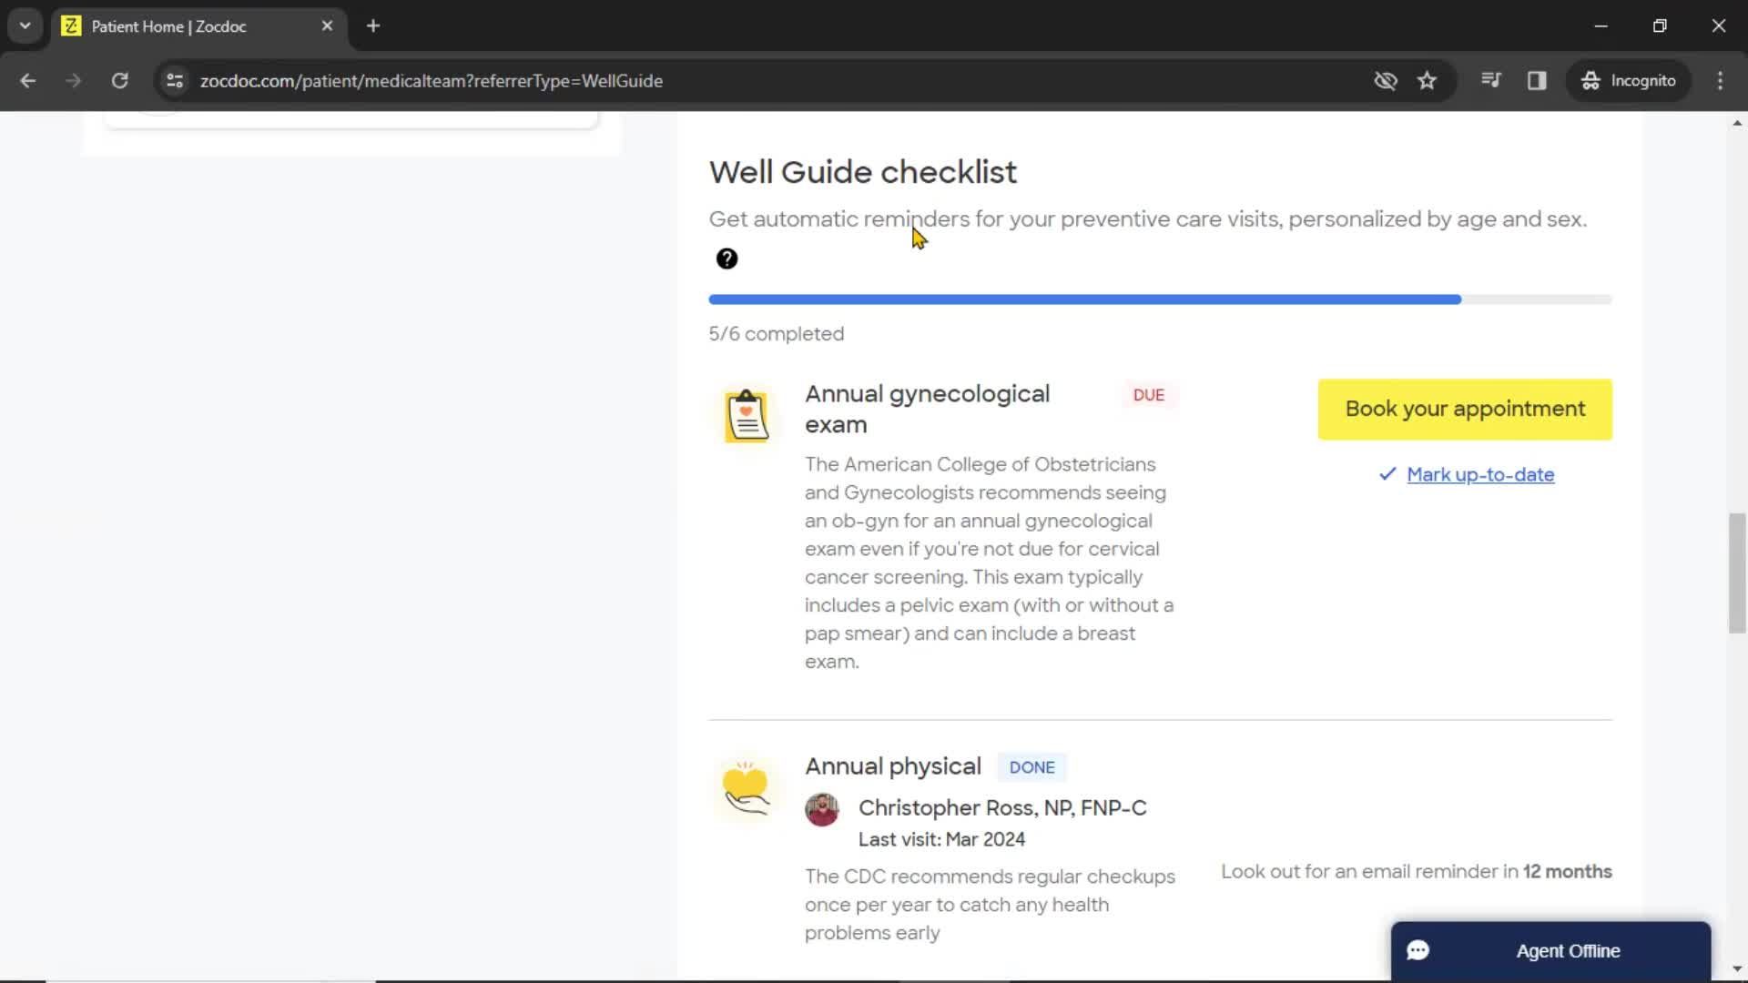Click the Well Guide checklist help icon

725,258
